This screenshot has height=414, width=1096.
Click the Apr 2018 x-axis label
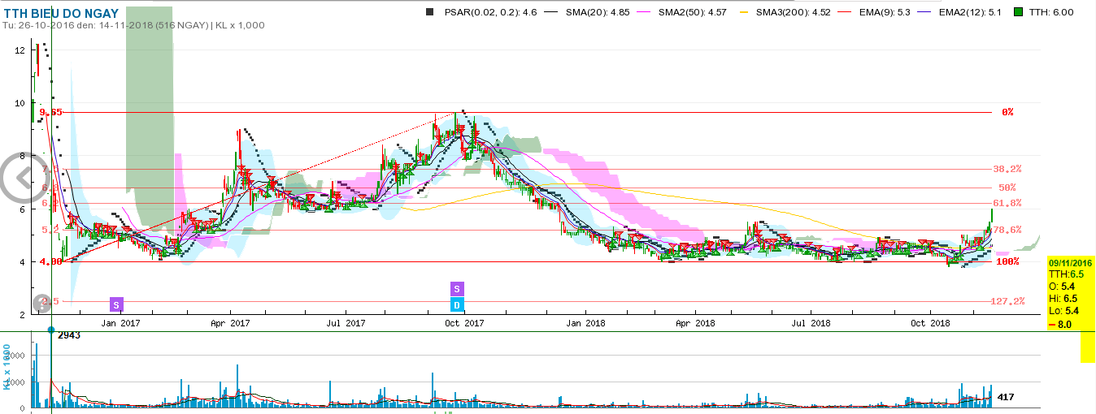(x=695, y=323)
